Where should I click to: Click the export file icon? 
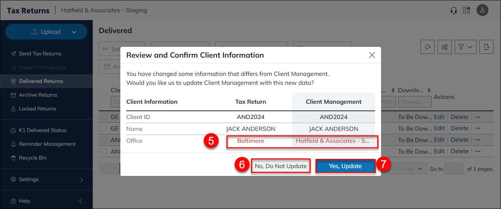486,47
